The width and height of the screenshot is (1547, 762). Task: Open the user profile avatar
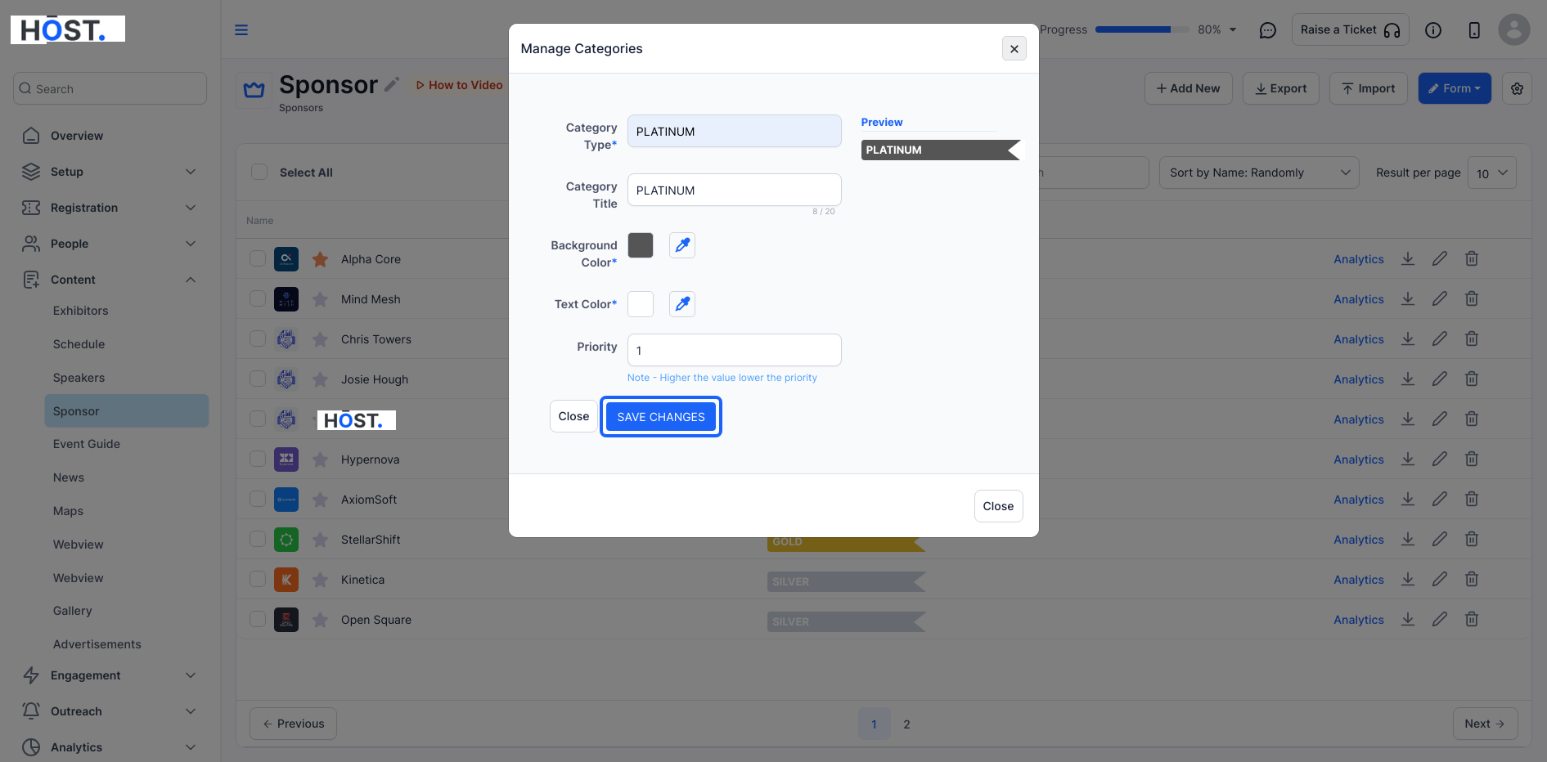tap(1514, 30)
